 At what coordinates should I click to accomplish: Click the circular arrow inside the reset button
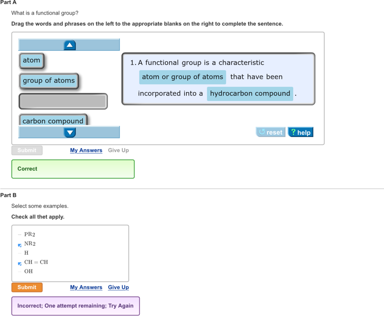(262, 132)
